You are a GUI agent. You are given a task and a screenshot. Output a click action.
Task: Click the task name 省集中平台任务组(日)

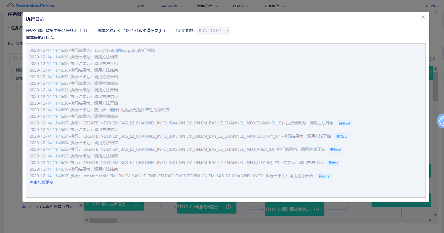pos(66,31)
